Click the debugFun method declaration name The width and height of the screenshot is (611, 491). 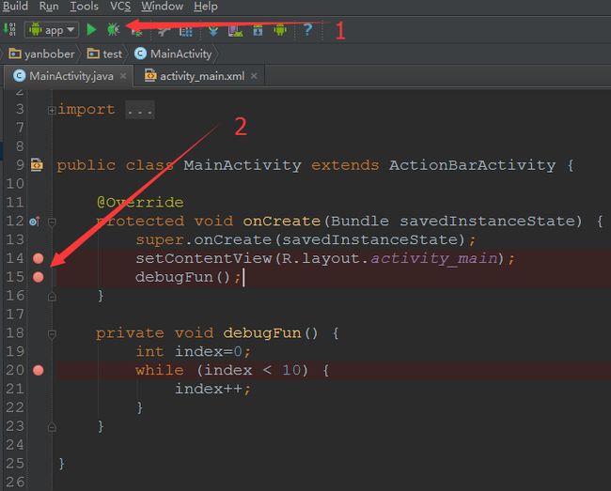[x=262, y=333]
